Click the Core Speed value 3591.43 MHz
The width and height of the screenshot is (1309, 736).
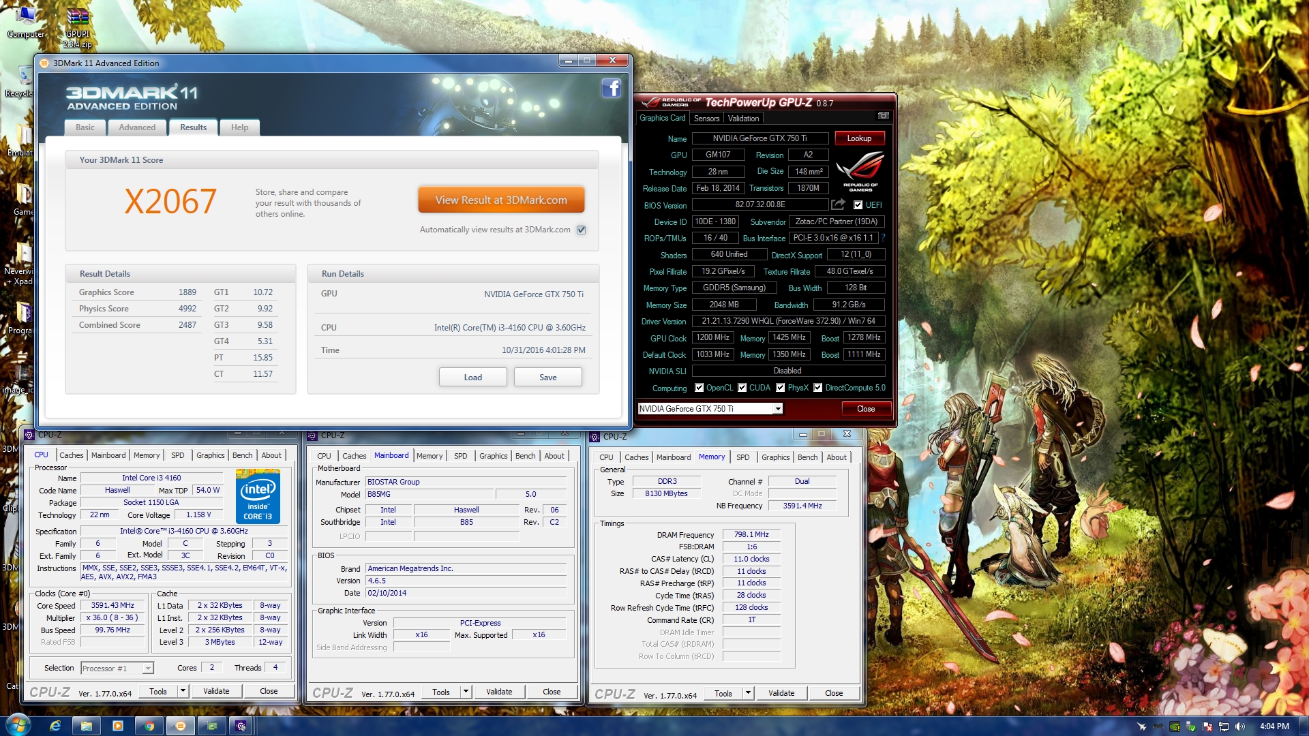pos(112,605)
